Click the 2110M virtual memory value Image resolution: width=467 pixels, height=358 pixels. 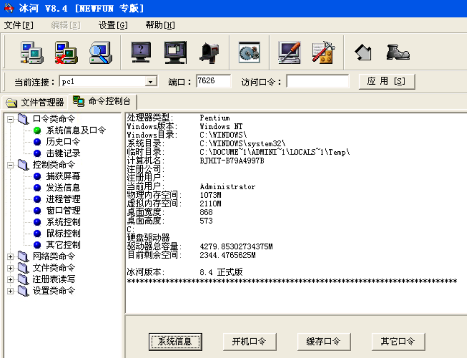(x=210, y=204)
